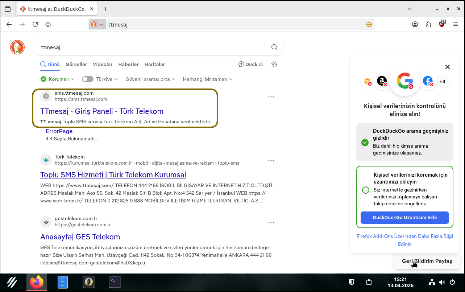Open clipboard icon in system tray

click(x=369, y=282)
